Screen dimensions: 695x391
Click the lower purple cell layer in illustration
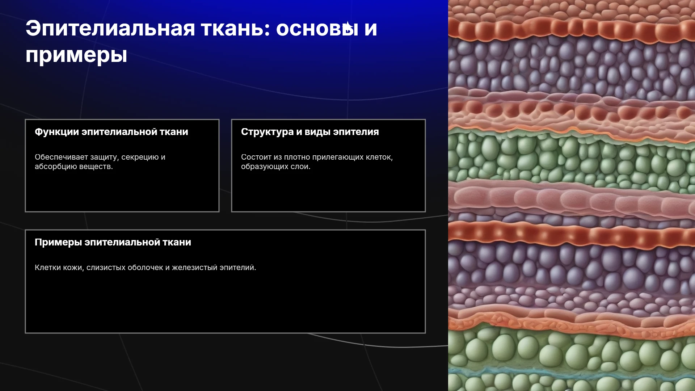(572, 268)
